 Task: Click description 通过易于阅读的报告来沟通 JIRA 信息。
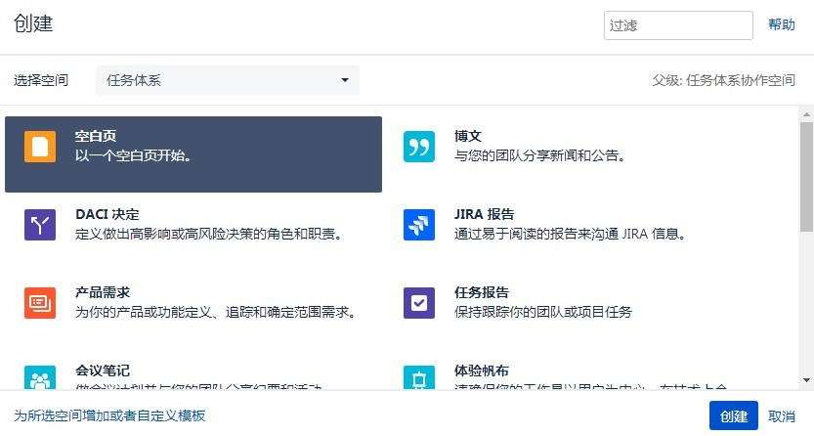tap(570, 234)
